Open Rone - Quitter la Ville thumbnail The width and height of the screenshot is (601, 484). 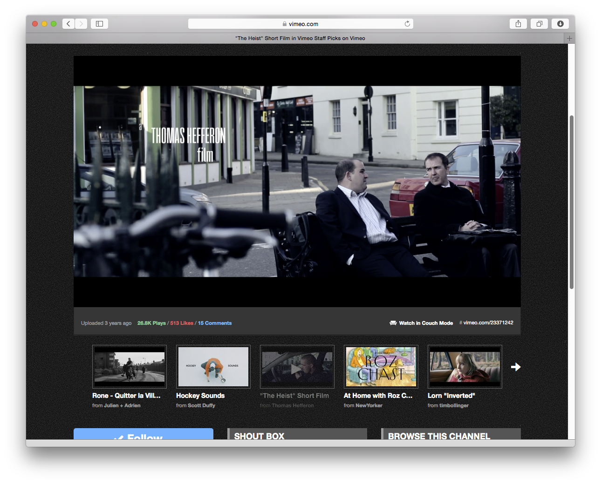130,367
